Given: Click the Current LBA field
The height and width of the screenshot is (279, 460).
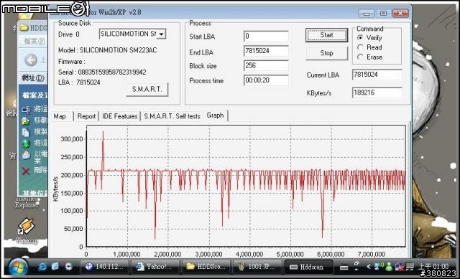Looking at the screenshot, I should point(377,75).
